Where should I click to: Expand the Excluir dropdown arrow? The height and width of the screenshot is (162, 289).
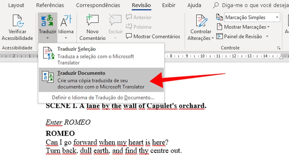click(115, 38)
